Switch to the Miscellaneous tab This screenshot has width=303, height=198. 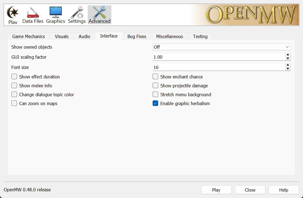(170, 36)
